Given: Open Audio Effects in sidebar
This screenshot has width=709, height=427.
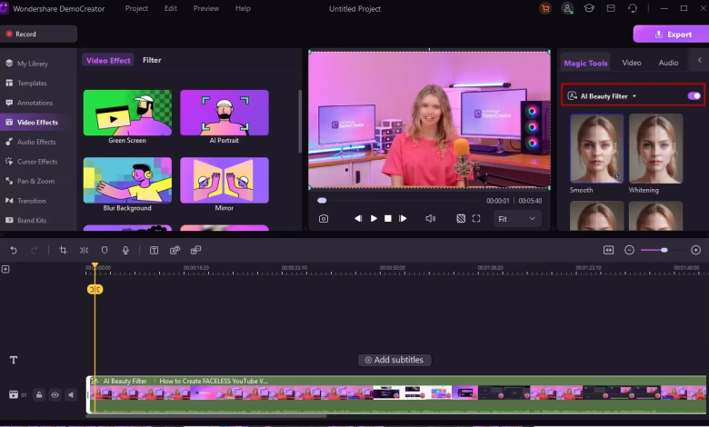Looking at the screenshot, I should pos(37,142).
